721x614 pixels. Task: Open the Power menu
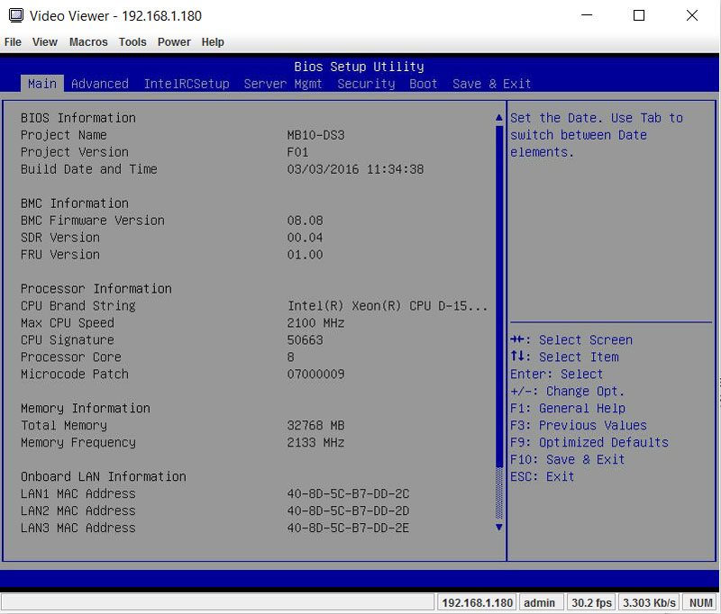click(174, 42)
